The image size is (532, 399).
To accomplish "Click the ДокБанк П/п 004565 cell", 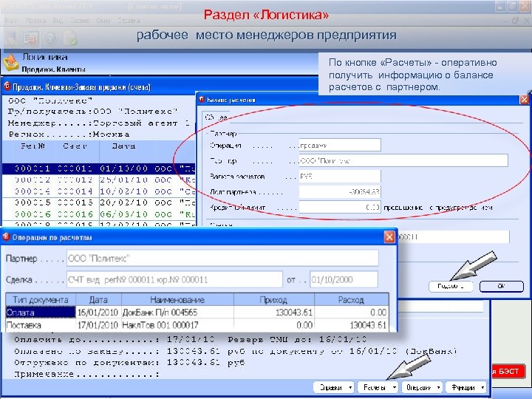I will [x=177, y=312].
